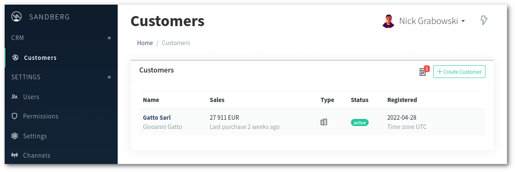Click the Create Customer button
515x172 pixels.
pyautogui.click(x=459, y=72)
